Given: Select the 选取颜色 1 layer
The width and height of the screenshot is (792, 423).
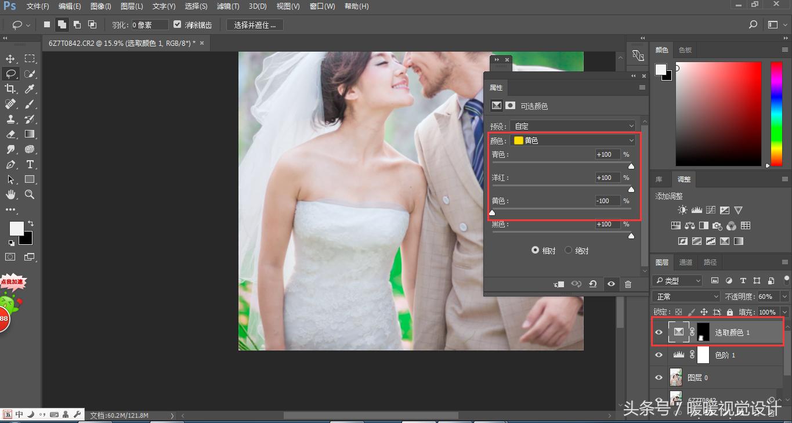Looking at the screenshot, I should coord(732,332).
